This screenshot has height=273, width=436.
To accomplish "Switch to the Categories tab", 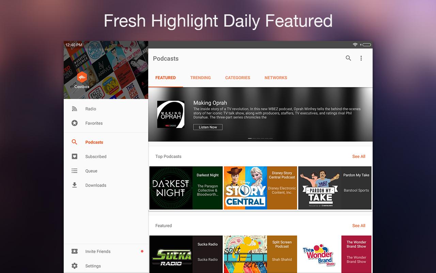I will [237, 78].
